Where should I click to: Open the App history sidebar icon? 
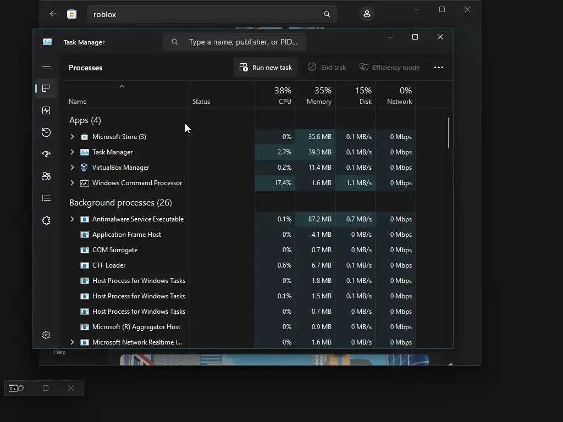46,132
